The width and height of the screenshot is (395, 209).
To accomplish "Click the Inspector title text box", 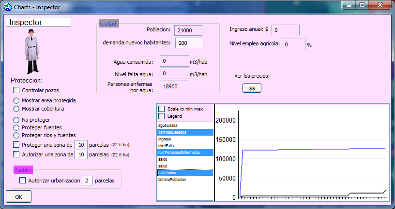I will click(39, 22).
